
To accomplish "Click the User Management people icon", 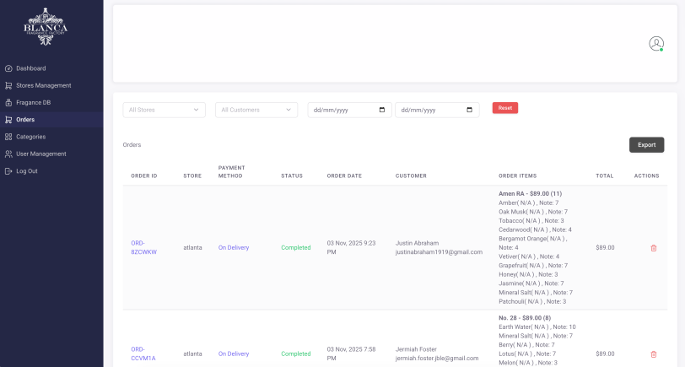I will coord(8,154).
